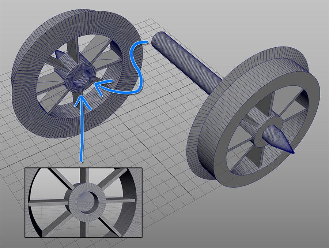This screenshot has width=329, height=248.
Task: Open the inset close-up hub preview image
Action: tap(83, 203)
